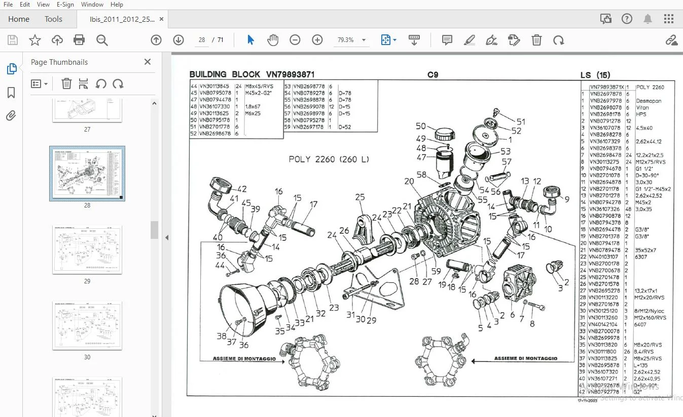Rotate thumbnail pages counterclockwise
This screenshot has height=417, width=683.
(x=101, y=84)
